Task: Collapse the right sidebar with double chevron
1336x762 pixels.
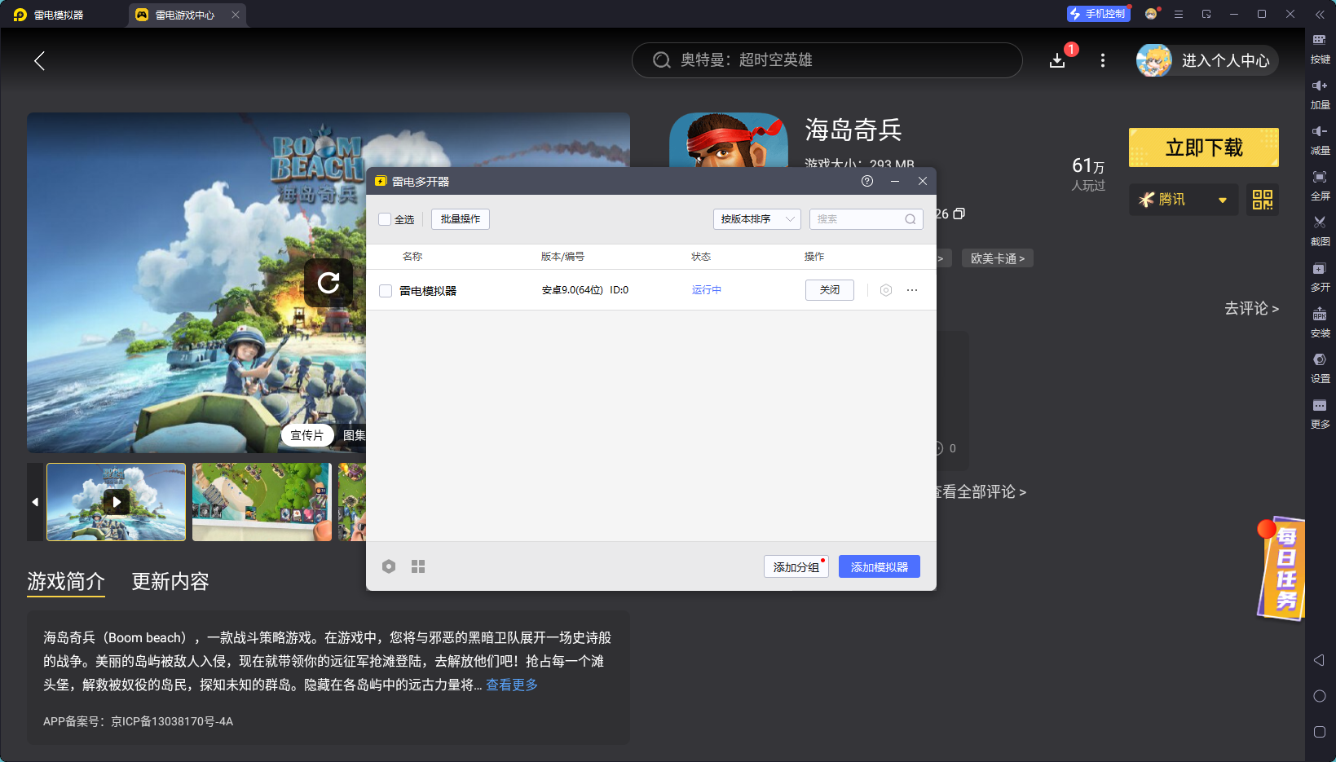Action: (x=1320, y=14)
